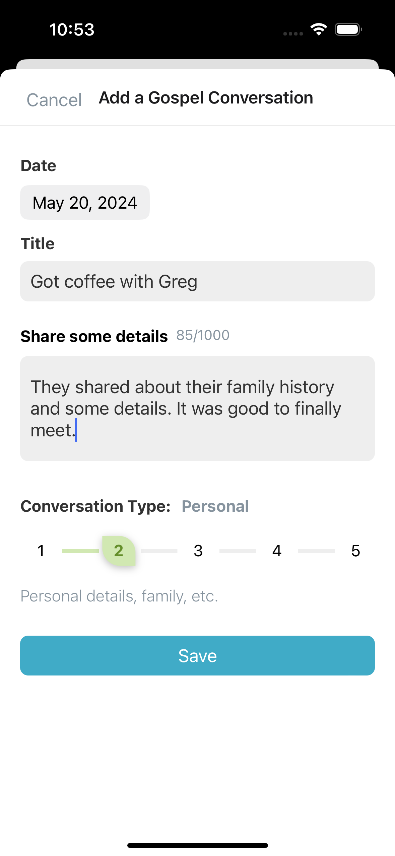Tap the Wi-Fi status icon

(x=319, y=29)
